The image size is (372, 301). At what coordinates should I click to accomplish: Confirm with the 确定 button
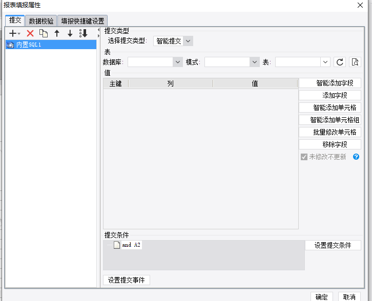tap(321, 297)
